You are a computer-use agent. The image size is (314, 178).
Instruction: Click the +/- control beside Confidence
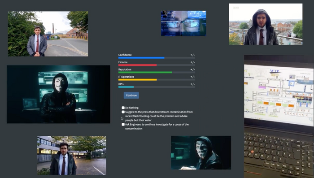tap(192, 55)
